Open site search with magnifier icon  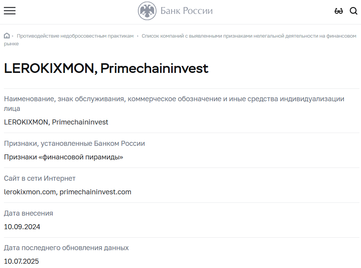(x=353, y=11)
